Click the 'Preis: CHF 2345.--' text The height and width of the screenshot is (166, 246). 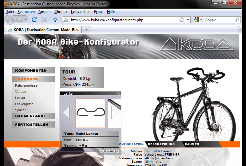pyautogui.click(x=78, y=85)
